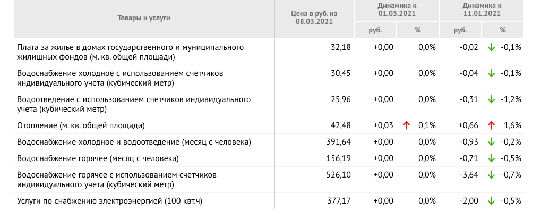Click the Цена в руб. на 08.03.2021 header
The height and width of the screenshot is (219, 558).
pyautogui.click(x=314, y=18)
